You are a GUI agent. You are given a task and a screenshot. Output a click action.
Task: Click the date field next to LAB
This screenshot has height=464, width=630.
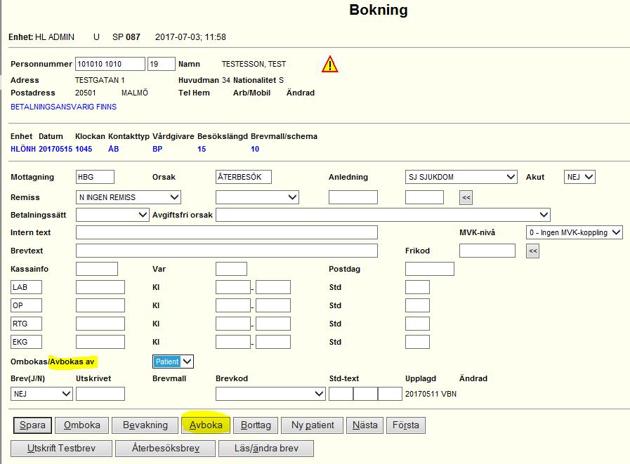[x=100, y=287]
